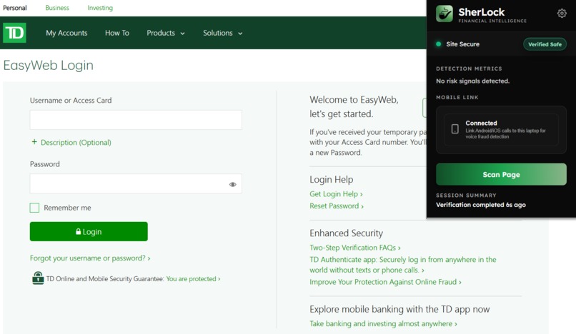
Task: Switch to the Personal tab
Action: click(15, 8)
